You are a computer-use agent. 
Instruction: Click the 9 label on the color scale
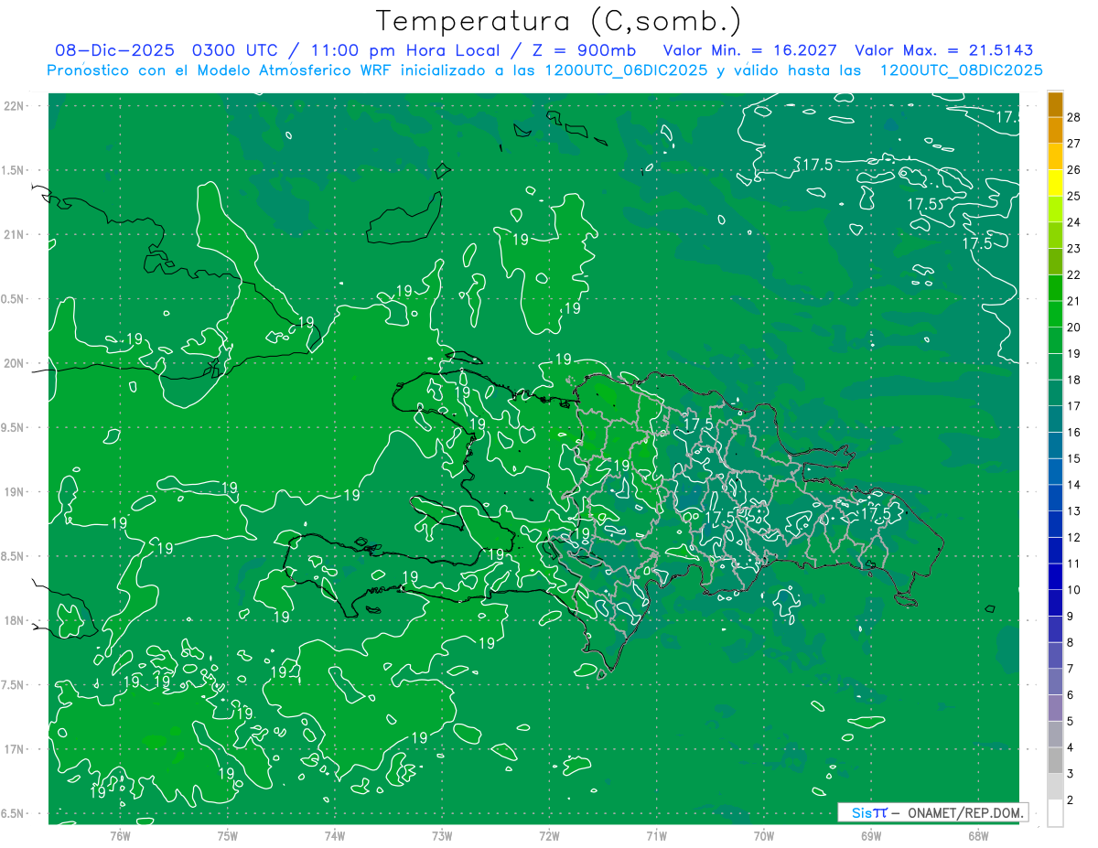[1071, 617]
